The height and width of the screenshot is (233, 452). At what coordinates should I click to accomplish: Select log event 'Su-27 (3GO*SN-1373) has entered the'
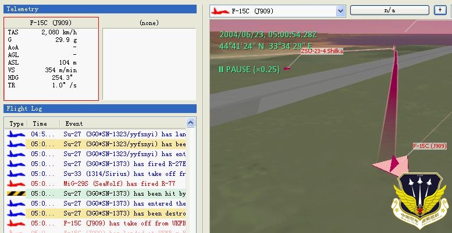pos(124,203)
